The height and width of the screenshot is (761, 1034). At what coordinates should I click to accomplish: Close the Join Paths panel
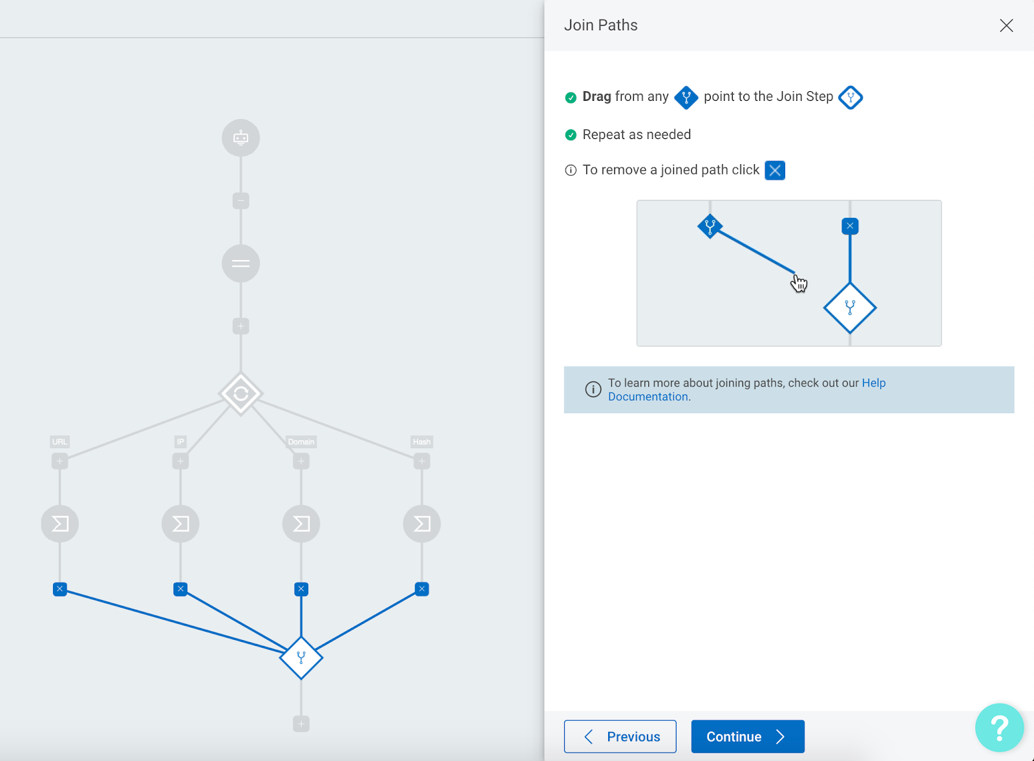[1006, 25]
